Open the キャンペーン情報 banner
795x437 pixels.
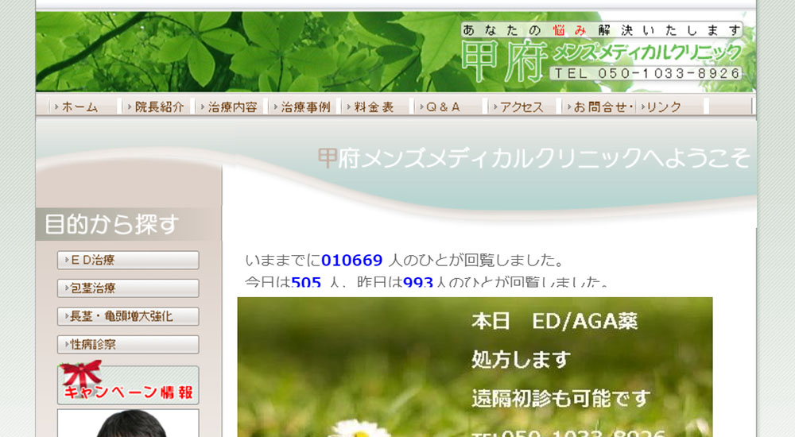[128, 383]
